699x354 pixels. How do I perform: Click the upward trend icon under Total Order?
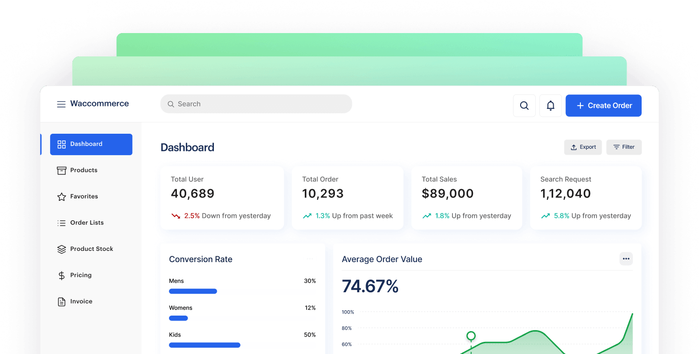[307, 216]
